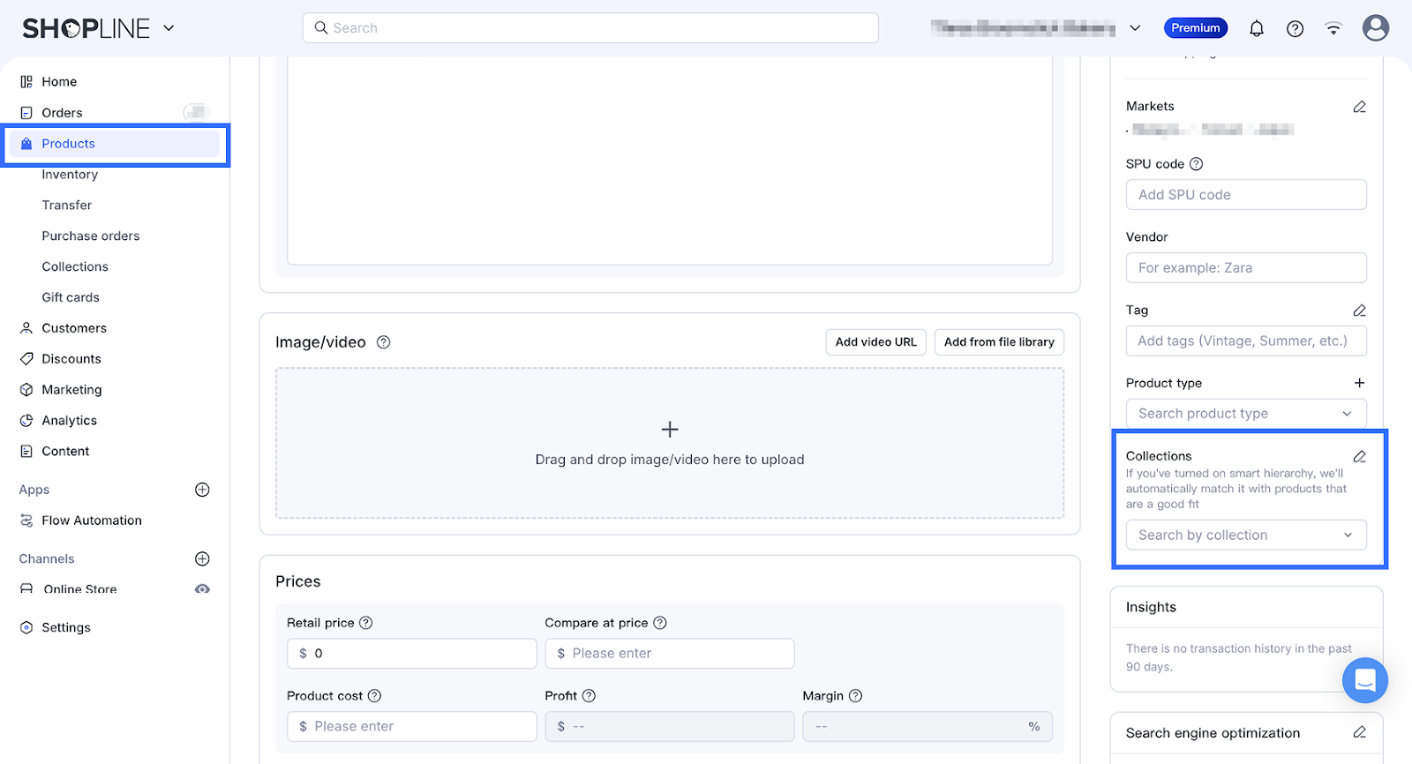
Task: Open the notifications bell
Action: pyautogui.click(x=1257, y=28)
